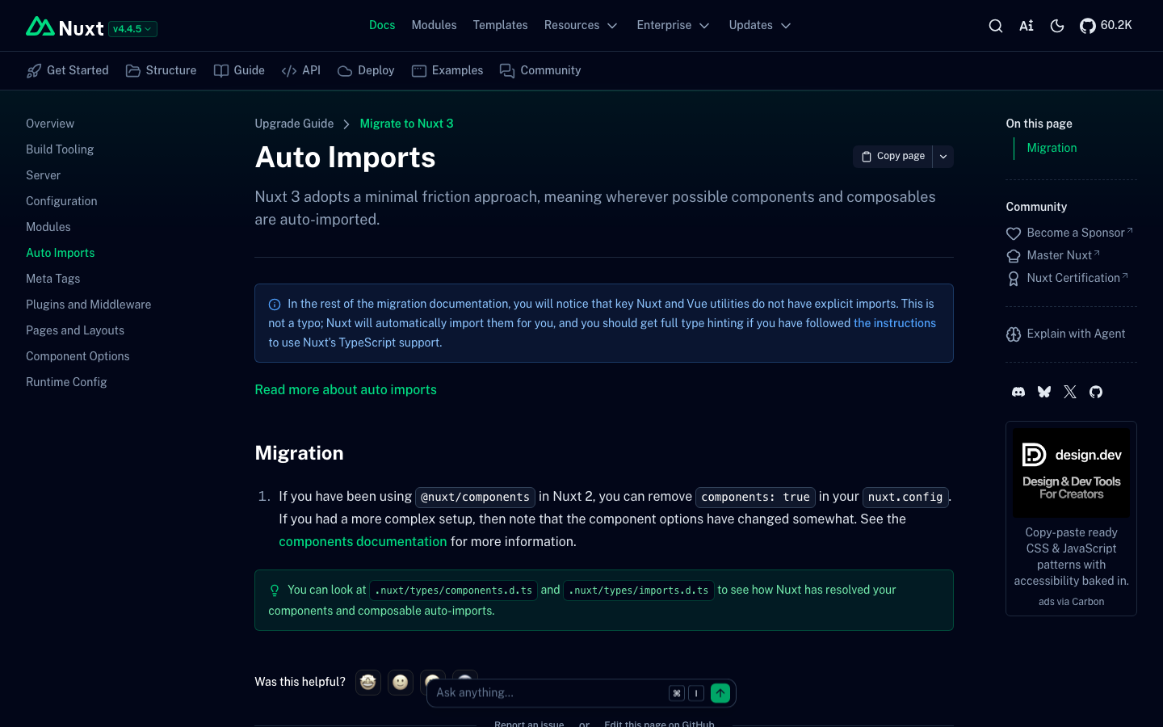The image size is (1163, 727).
Task: Open the Discord icon link
Action: 1018,392
